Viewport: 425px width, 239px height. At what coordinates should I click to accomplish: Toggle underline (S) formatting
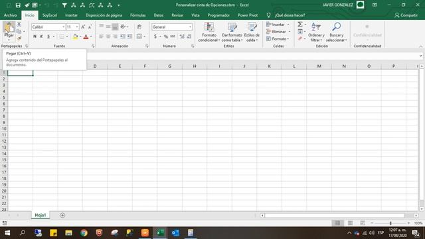coord(48,37)
